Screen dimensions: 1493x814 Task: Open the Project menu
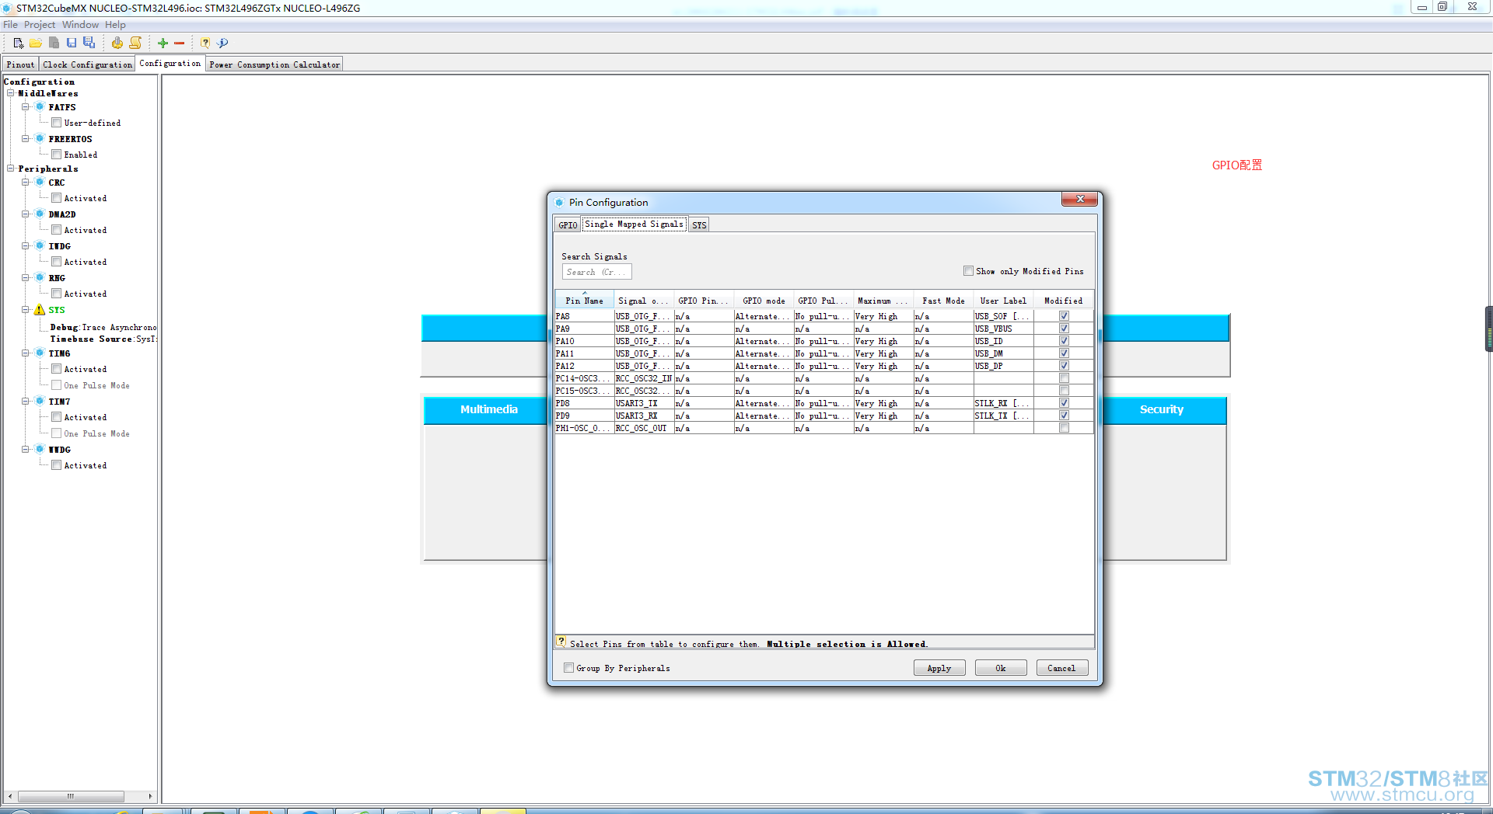(40, 25)
